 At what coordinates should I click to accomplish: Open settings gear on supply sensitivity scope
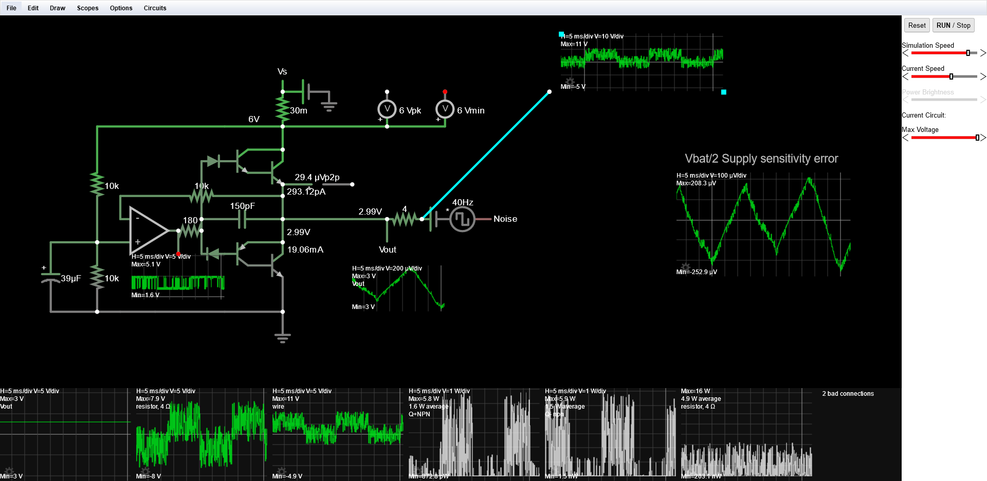tap(685, 267)
